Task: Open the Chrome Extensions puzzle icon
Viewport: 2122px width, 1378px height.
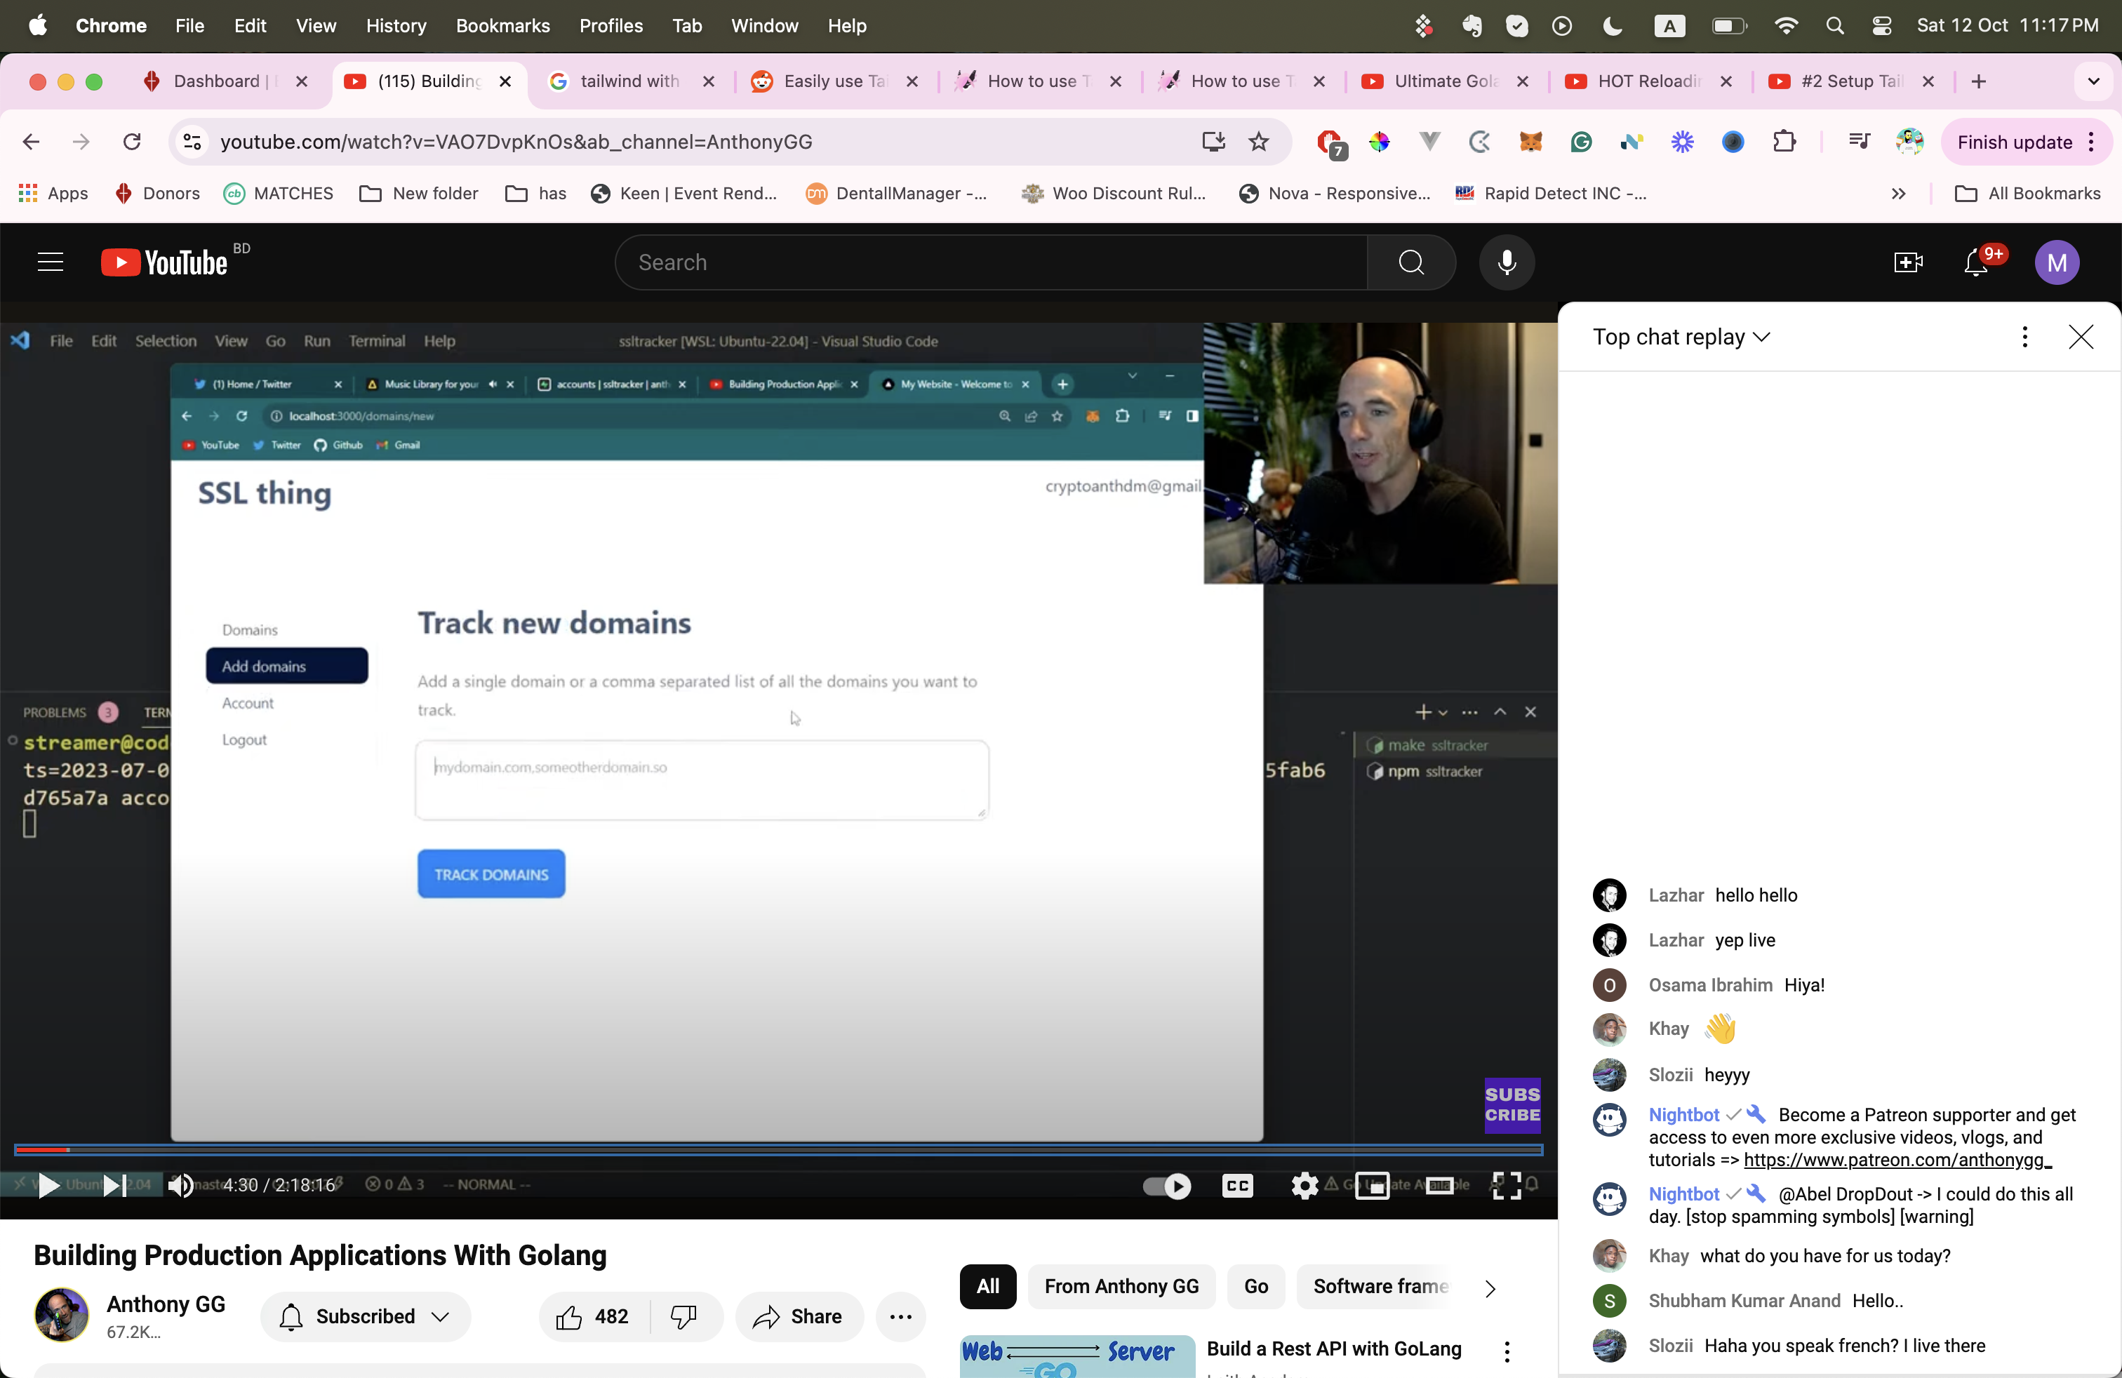Action: (1784, 142)
